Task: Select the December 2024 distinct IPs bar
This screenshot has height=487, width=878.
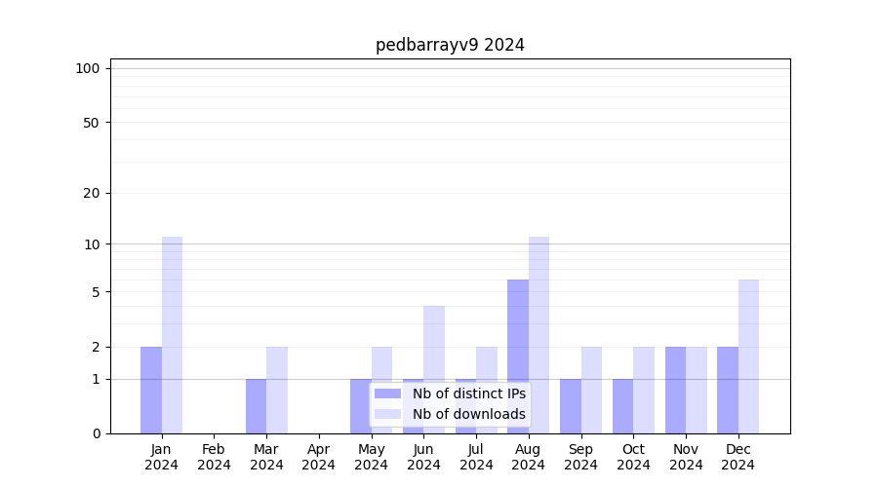Action: tap(728, 390)
